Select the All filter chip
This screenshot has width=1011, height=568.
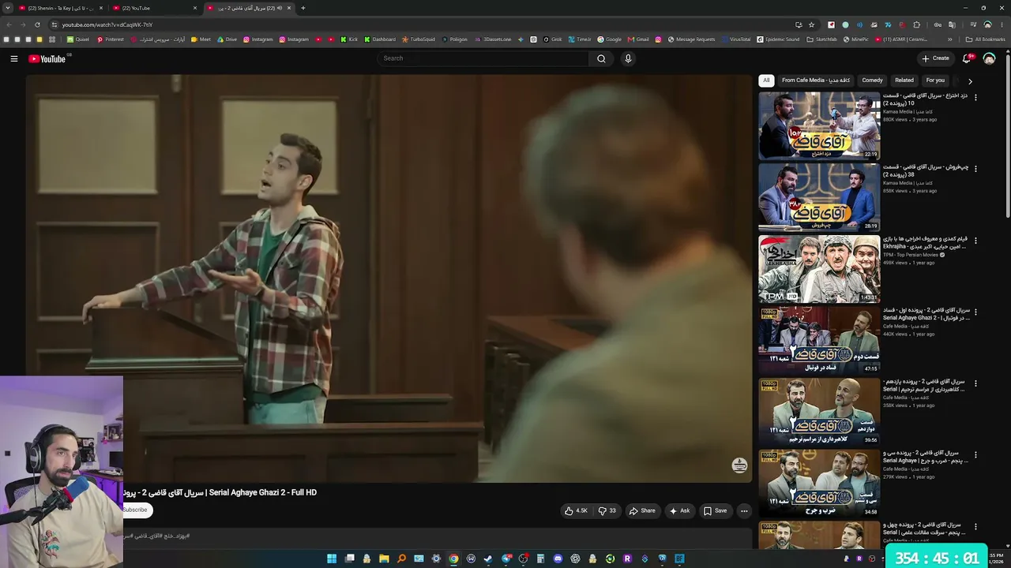click(765, 80)
